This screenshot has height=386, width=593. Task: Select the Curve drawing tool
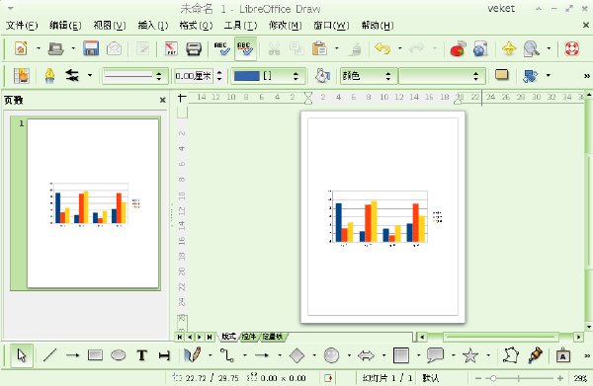tap(193, 355)
